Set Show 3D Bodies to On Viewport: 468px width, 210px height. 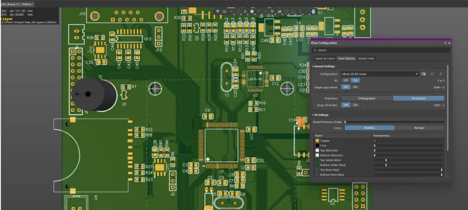point(355,105)
